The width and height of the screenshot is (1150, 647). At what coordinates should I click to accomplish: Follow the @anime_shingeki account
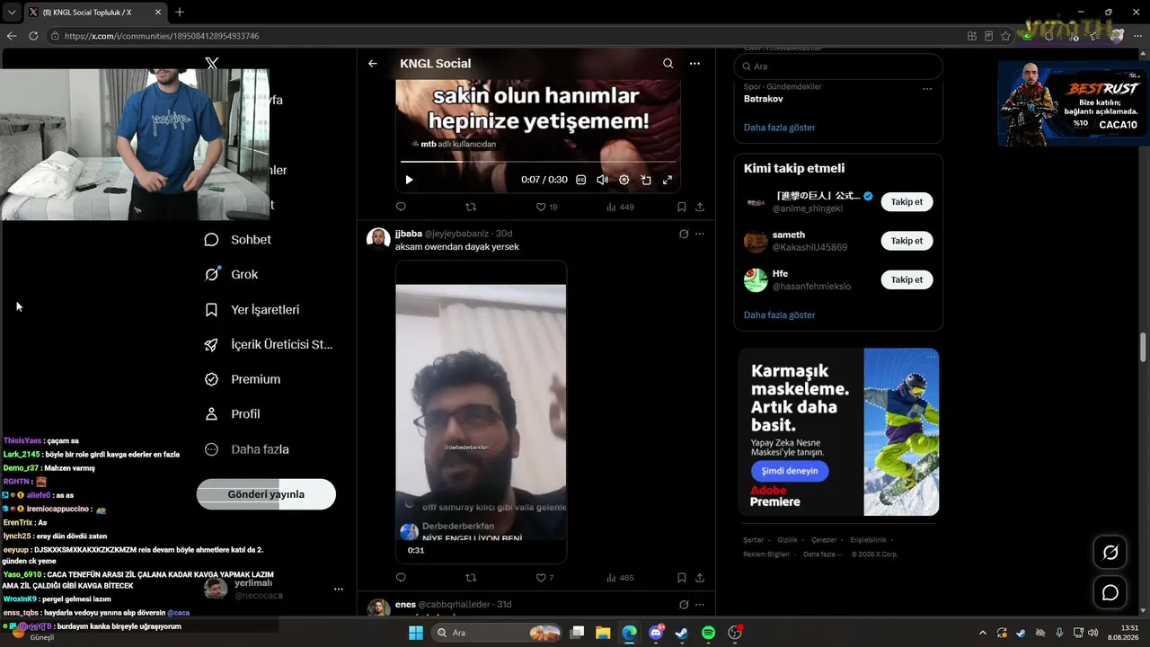click(x=907, y=202)
